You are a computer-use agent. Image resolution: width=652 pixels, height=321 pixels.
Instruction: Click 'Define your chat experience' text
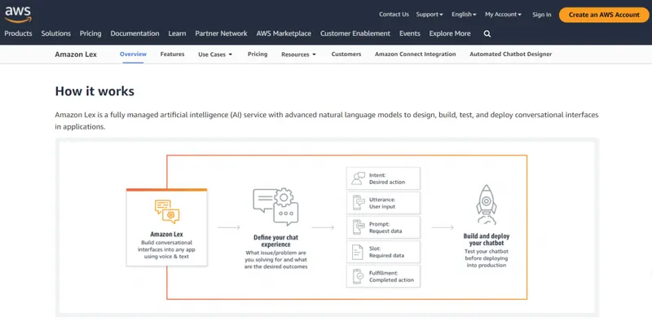click(x=275, y=241)
